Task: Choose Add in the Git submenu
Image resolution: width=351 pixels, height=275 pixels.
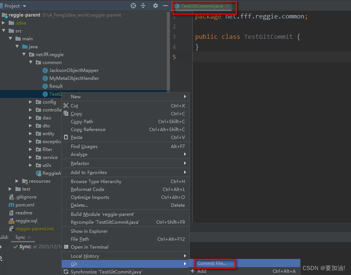Action: pos(244,271)
